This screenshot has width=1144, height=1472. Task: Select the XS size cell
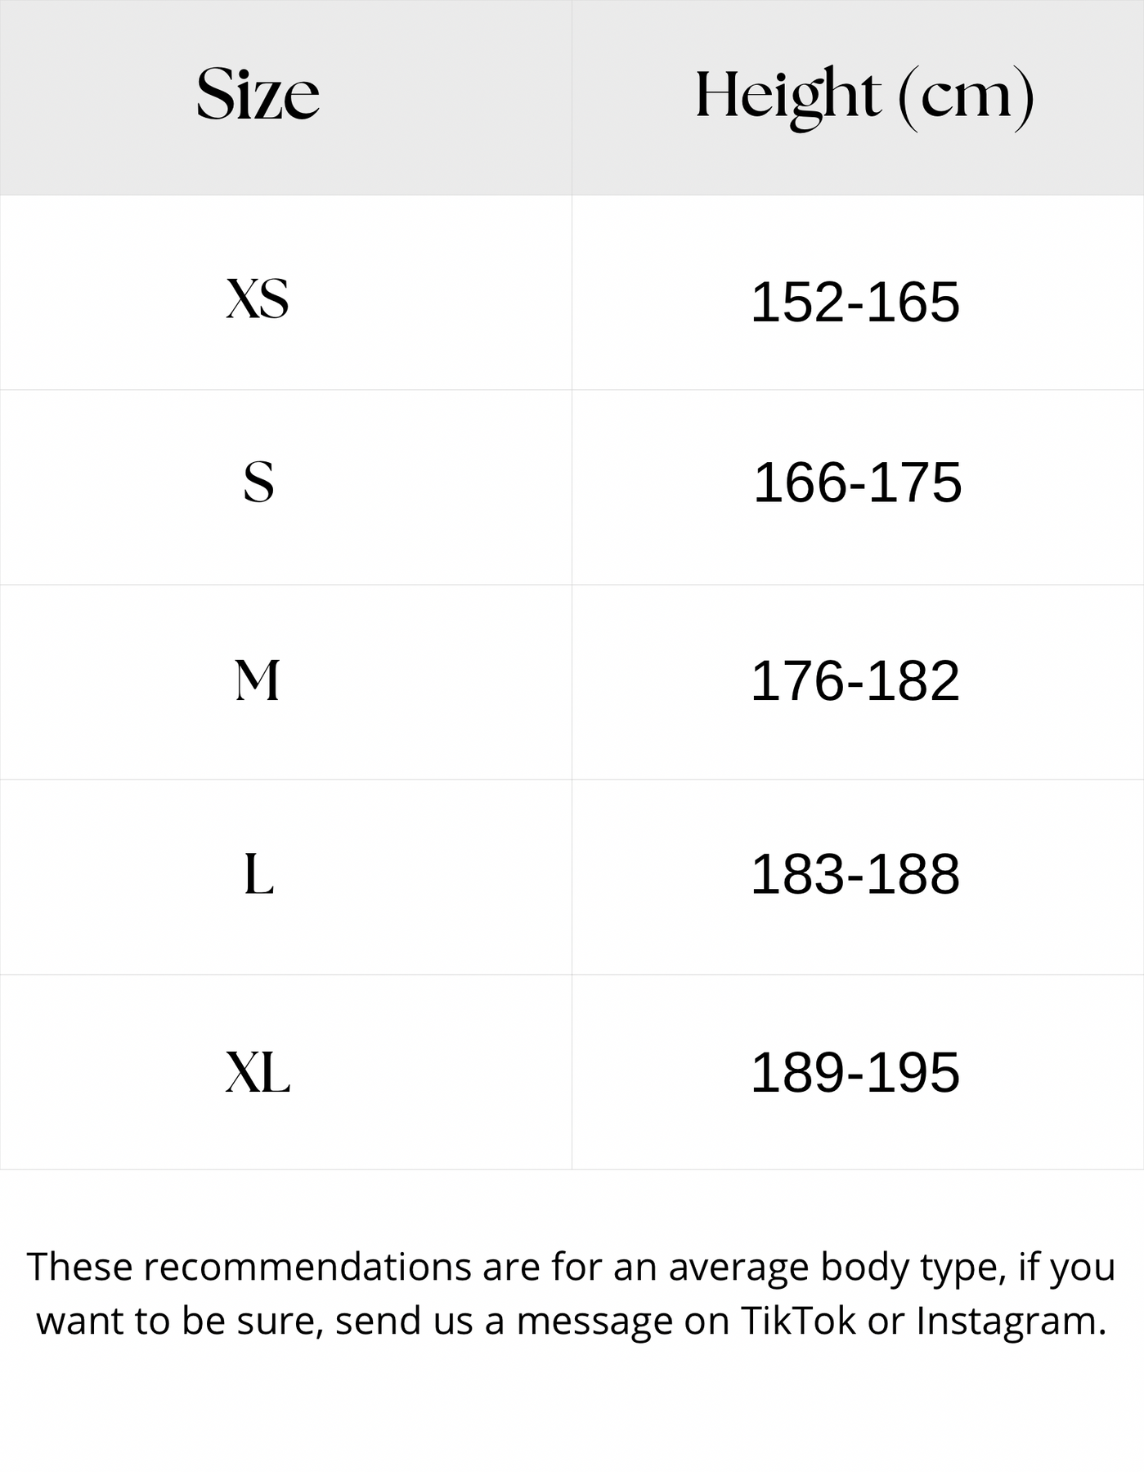258,298
